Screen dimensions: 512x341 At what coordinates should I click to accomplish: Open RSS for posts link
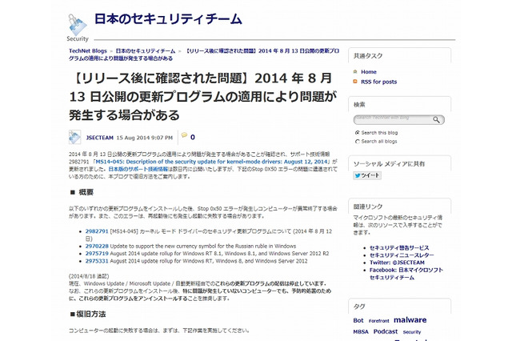click(378, 82)
